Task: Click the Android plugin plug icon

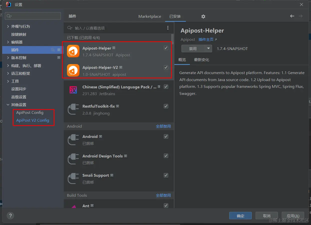Action: tap(73, 140)
